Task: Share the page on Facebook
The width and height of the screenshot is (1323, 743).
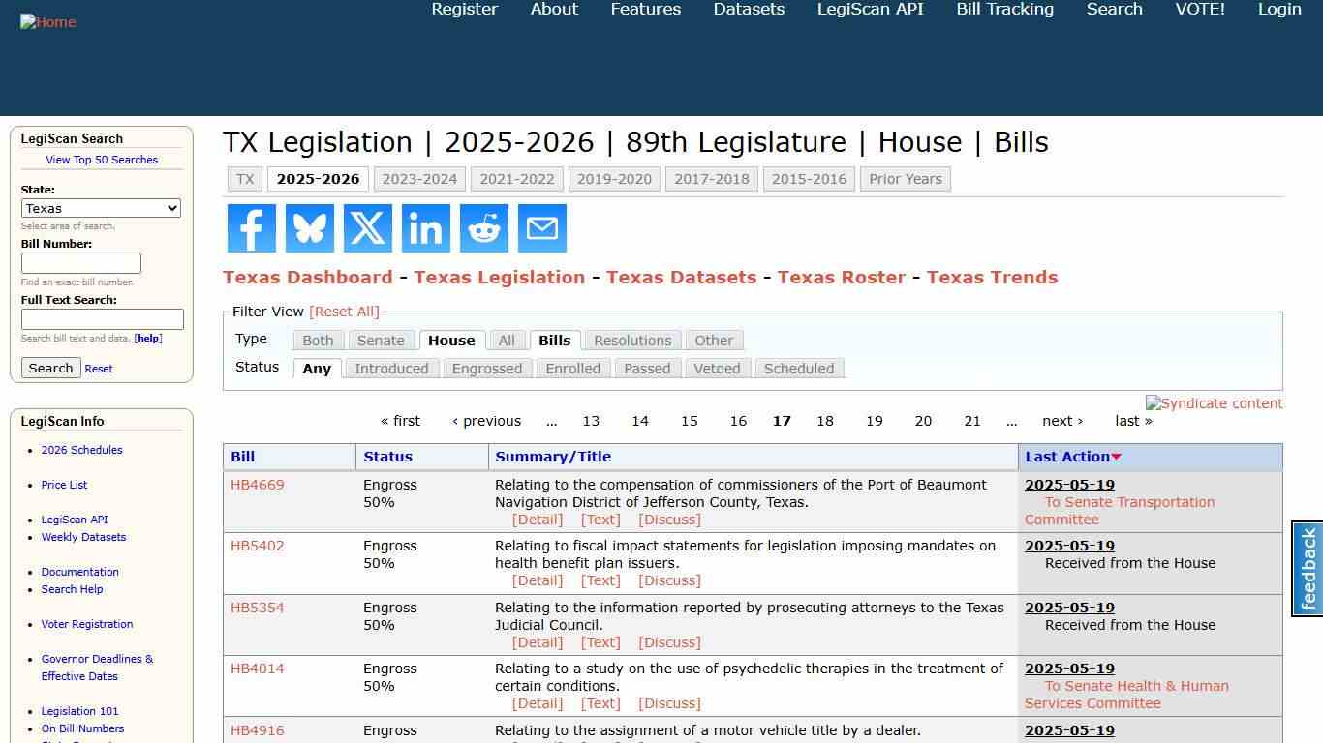Action: 251,228
